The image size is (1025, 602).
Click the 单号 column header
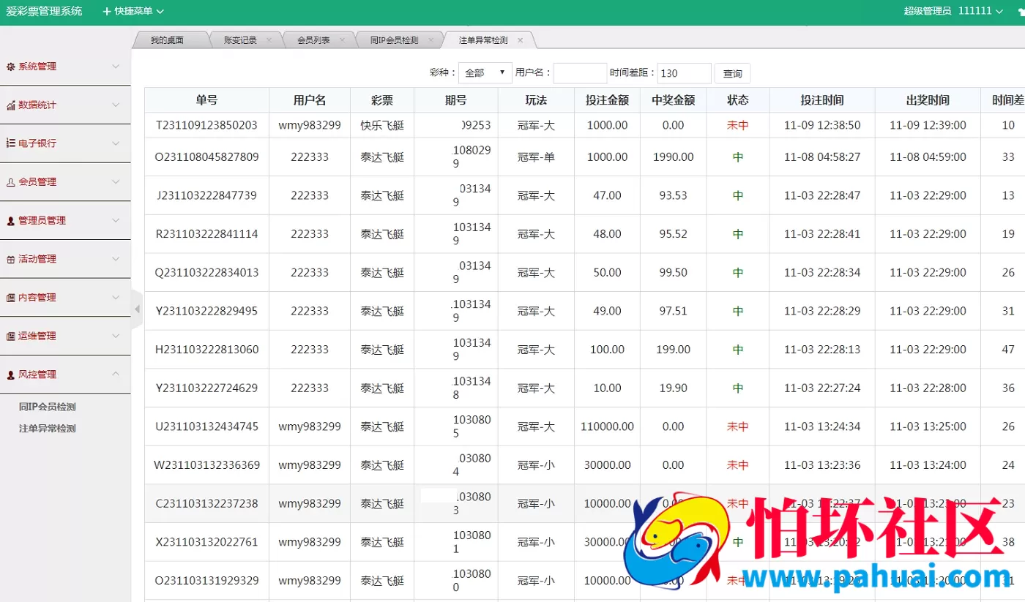pyautogui.click(x=206, y=100)
